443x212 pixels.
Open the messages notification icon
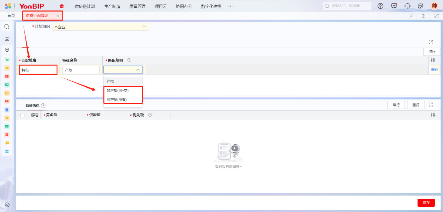point(394,6)
